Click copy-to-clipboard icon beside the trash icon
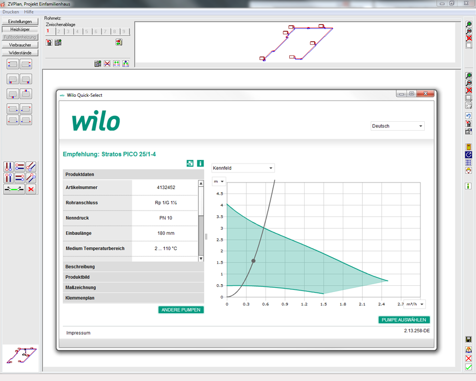 [58, 42]
